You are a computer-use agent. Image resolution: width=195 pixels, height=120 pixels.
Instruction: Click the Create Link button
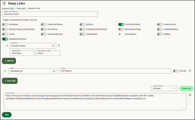(x=186, y=88)
